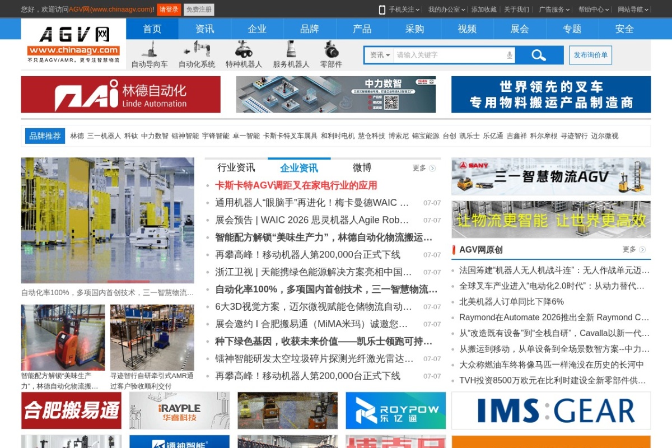
Task: Open the IMS GEAR banner
Action: (551, 410)
